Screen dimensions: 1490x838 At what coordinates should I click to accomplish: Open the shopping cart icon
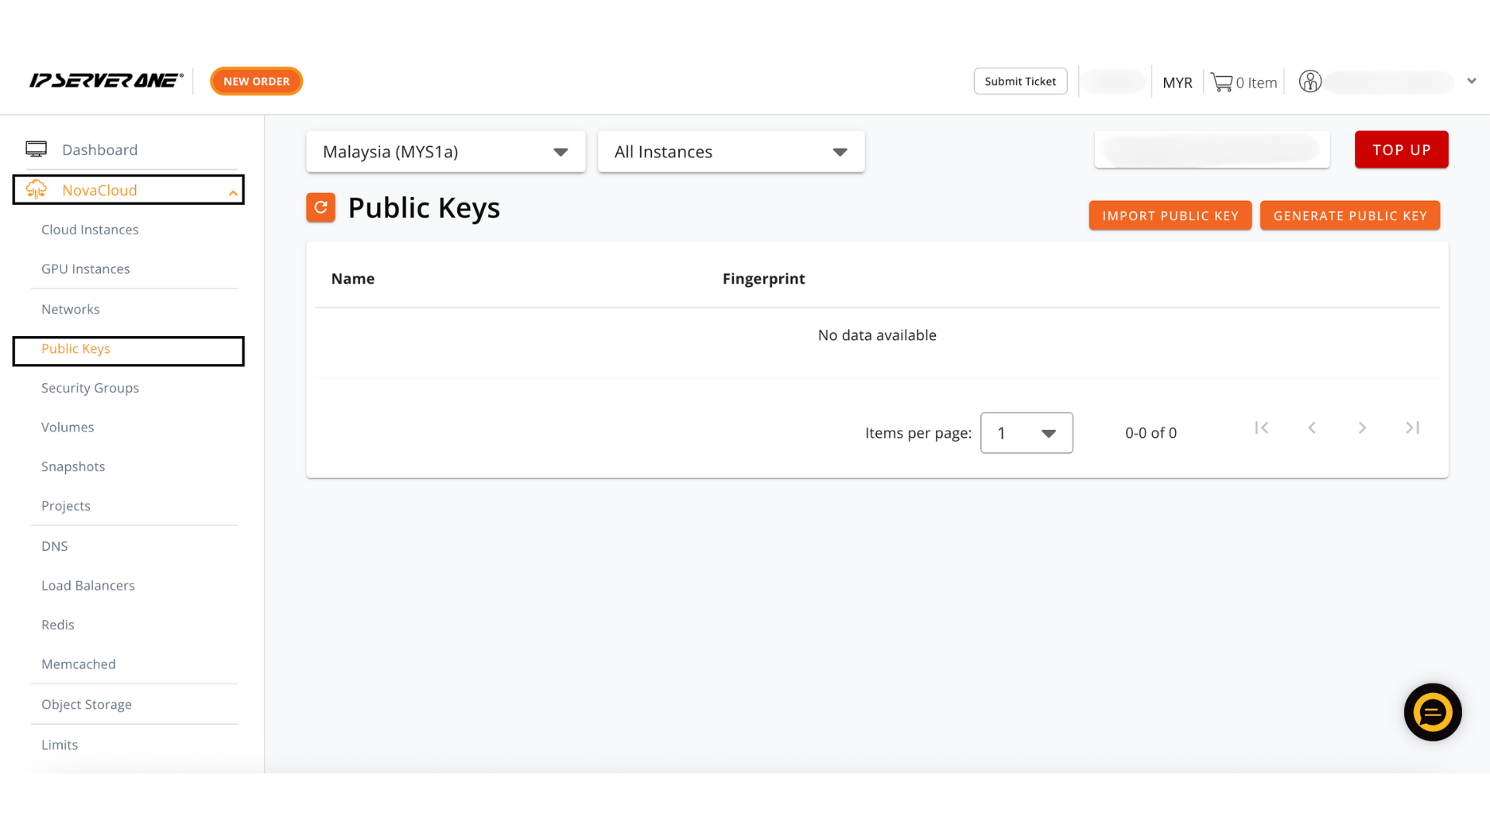point(1221,82)
